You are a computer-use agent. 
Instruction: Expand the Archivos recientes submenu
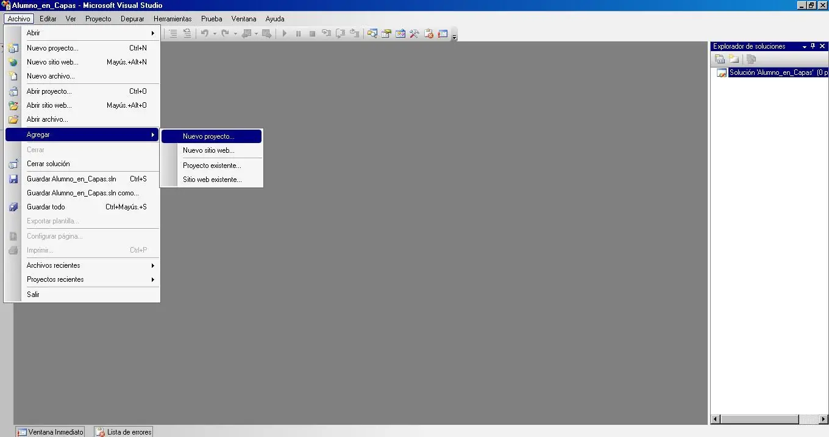point(82,265)
